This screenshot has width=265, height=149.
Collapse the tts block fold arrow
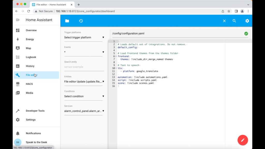(116, 68)
